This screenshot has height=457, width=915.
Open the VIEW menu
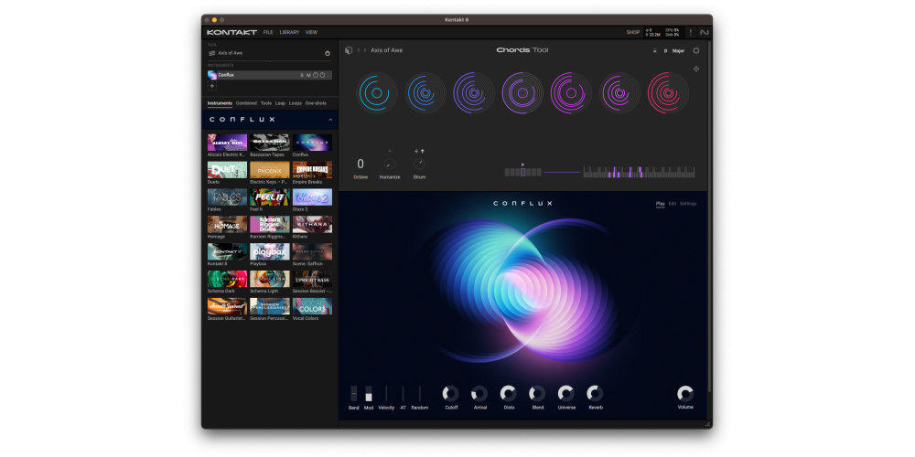(x=312, y=33)
